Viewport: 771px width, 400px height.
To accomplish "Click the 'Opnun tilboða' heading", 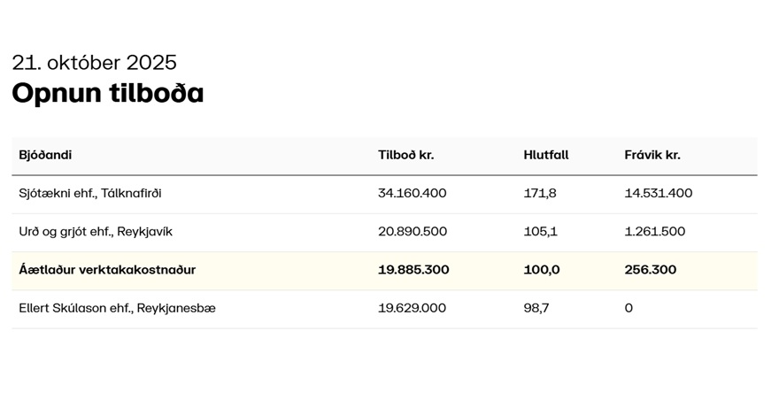I will click(107, 93).
